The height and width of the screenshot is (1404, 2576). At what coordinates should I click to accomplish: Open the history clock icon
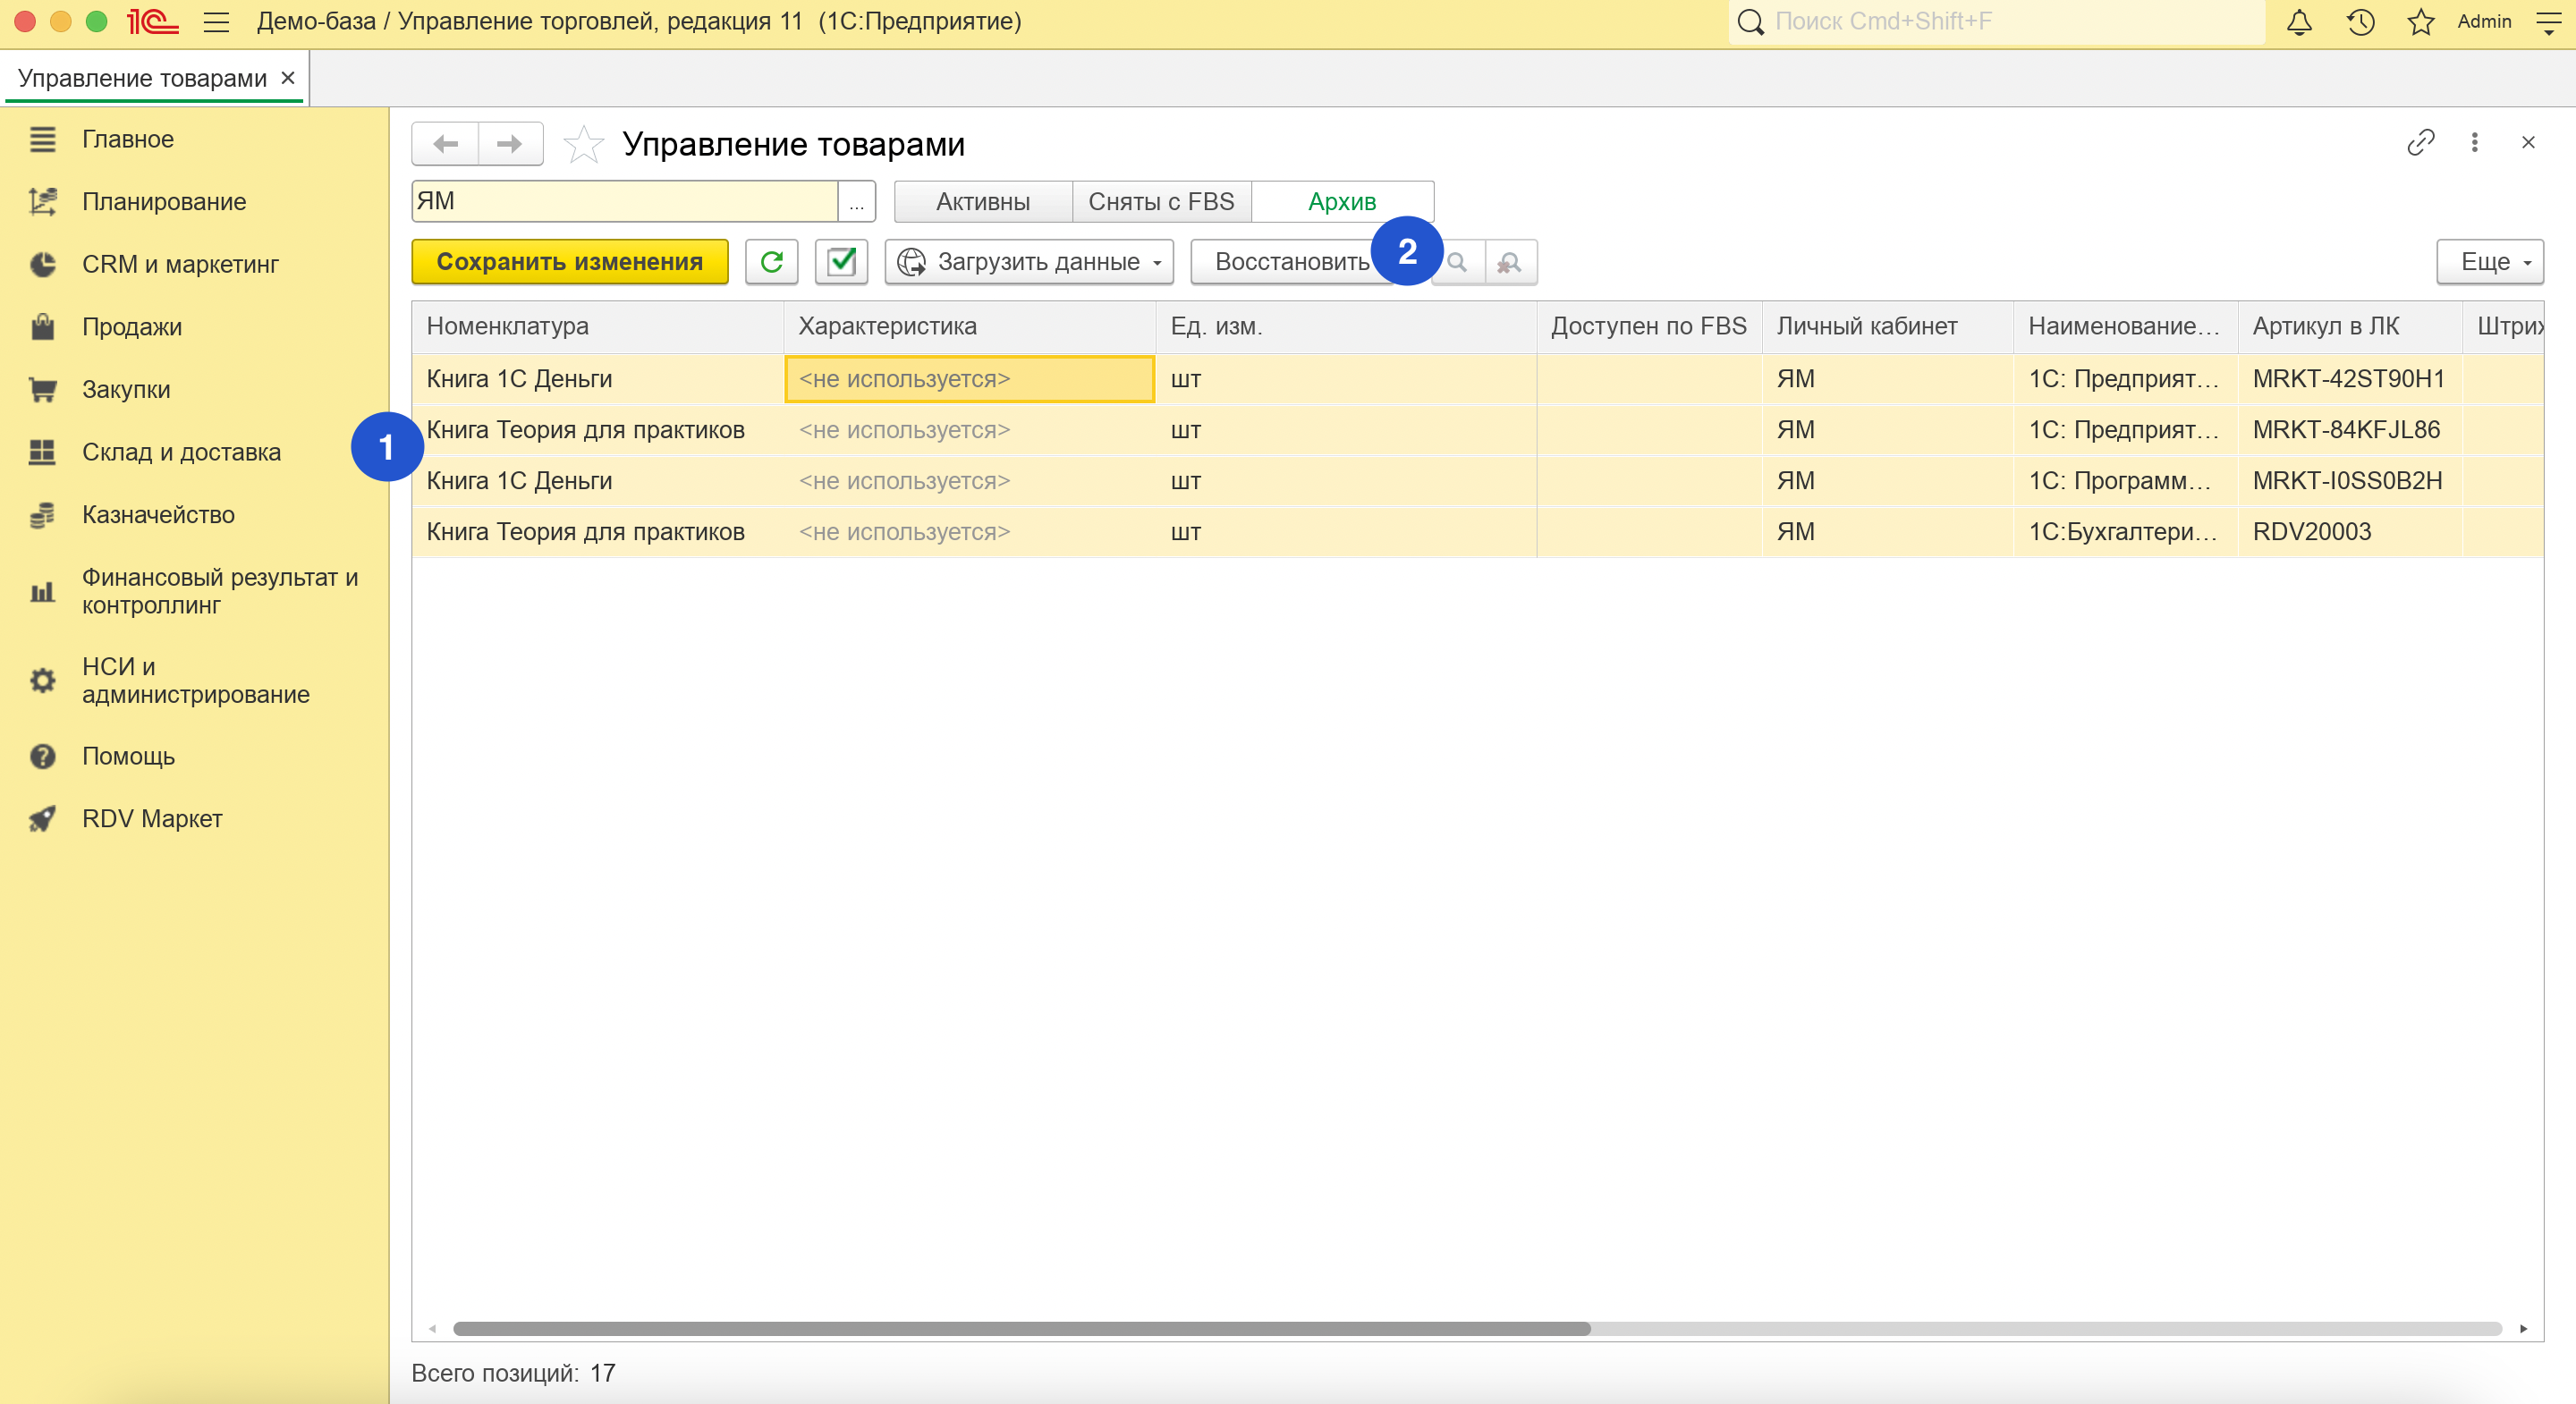pos(2360,22)
